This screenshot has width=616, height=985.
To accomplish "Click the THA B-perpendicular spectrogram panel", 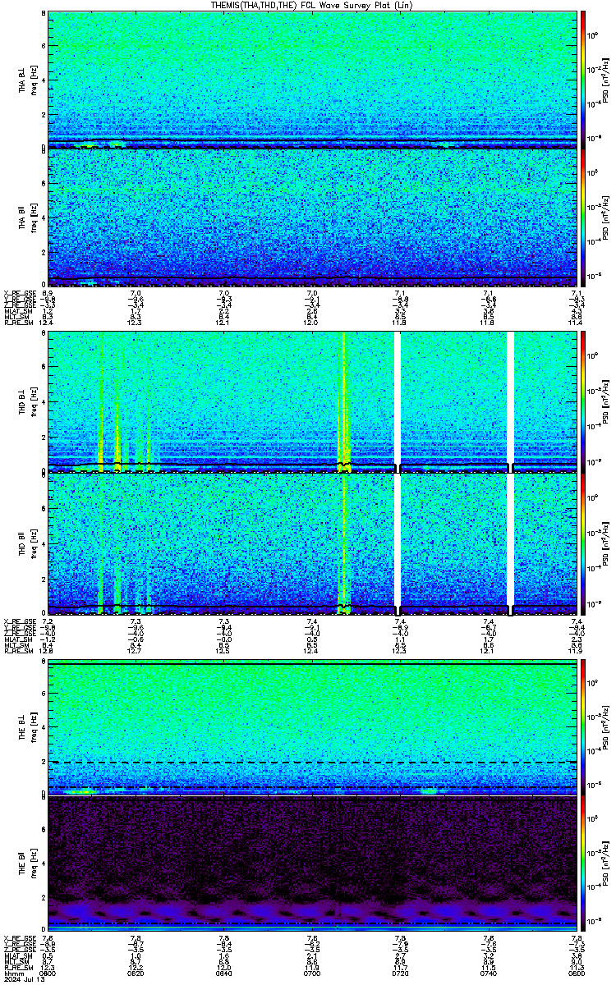I will click(x=312, y=80).
